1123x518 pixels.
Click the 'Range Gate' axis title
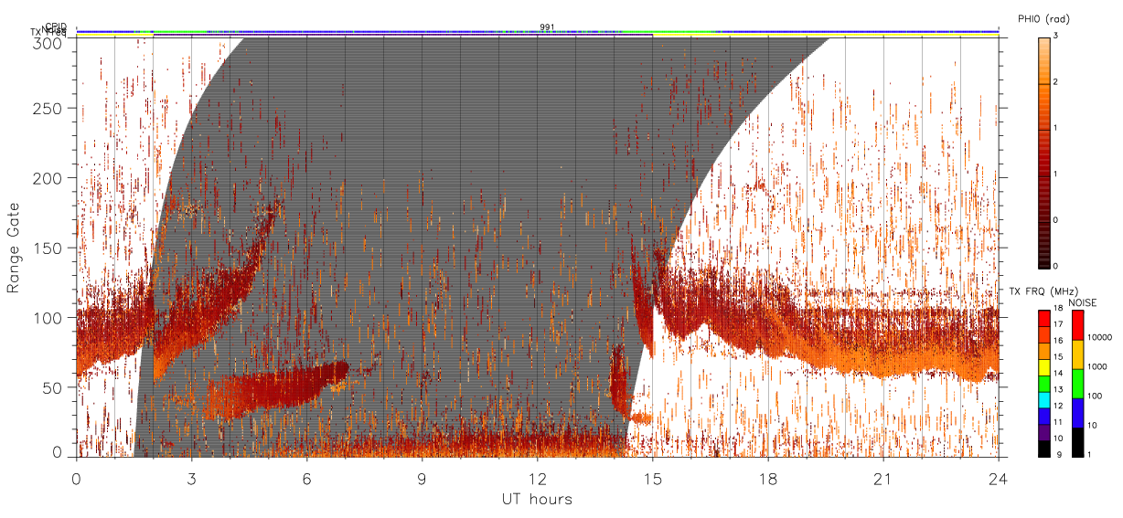click(x=13, y=246)
